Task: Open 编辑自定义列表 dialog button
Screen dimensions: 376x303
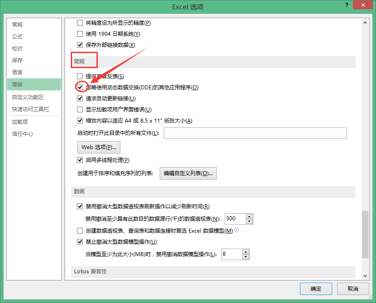Action: point(188,173)
